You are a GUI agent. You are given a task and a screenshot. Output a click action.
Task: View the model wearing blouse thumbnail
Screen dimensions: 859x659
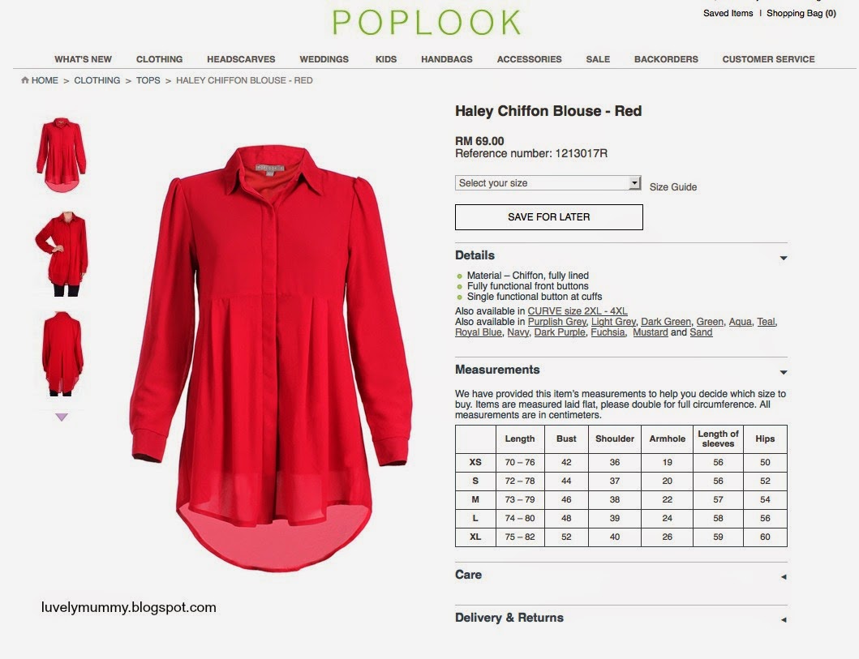(62, 254)
